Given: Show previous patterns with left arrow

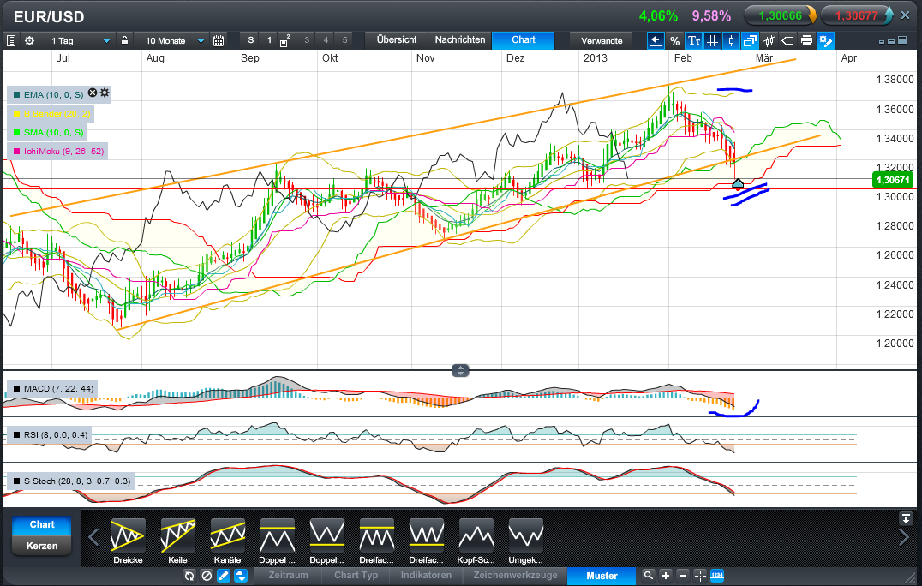Looking at the screenshot, I should [x=93, y=536].
